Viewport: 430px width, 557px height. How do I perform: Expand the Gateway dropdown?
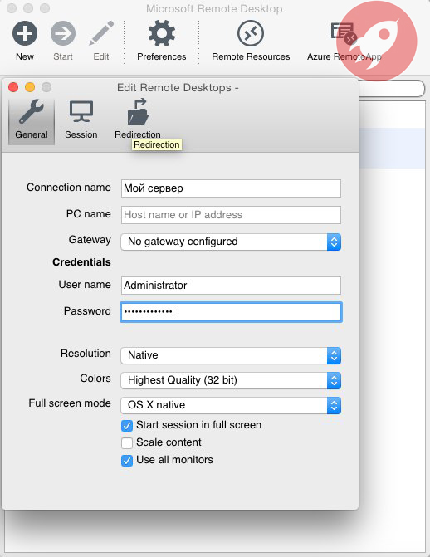coord(231,242)
